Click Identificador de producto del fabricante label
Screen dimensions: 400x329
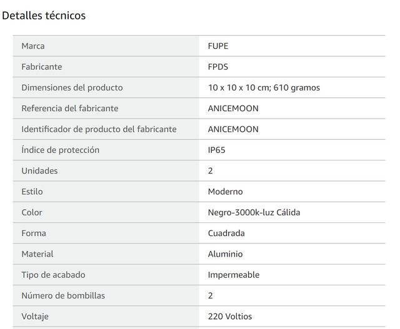99,129
